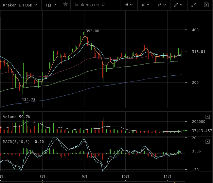Click the 8月 date axis label
The width and height of the screenshot is (213, 183).
42,177
